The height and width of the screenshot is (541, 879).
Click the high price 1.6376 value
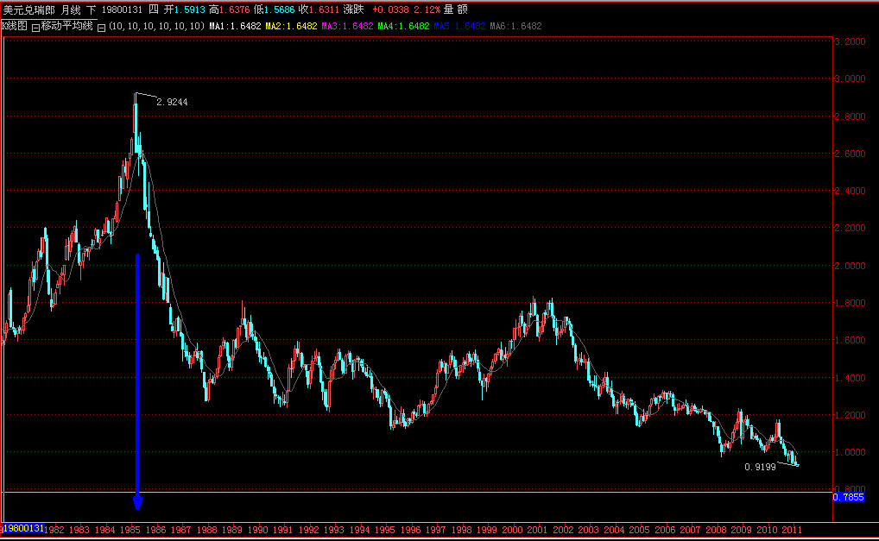coord(234,10)
